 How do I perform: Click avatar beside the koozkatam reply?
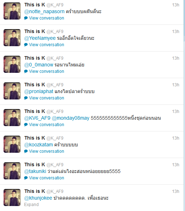click(12, 144)
